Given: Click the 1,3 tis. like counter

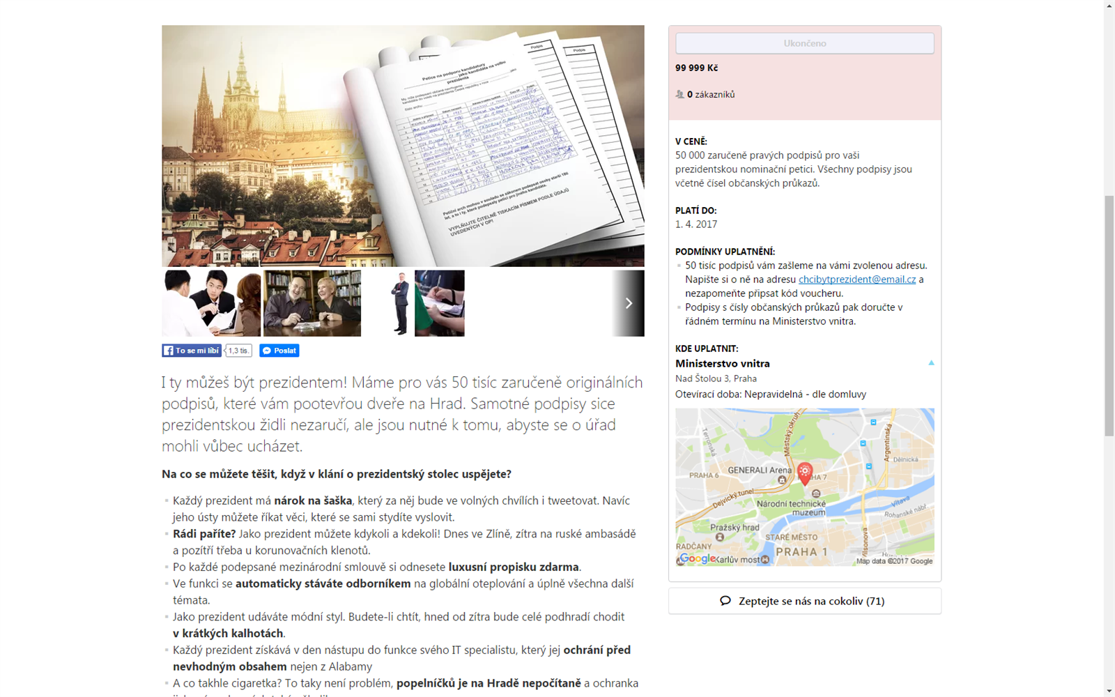Looking at the screenshot, I should tap(238, 351).
